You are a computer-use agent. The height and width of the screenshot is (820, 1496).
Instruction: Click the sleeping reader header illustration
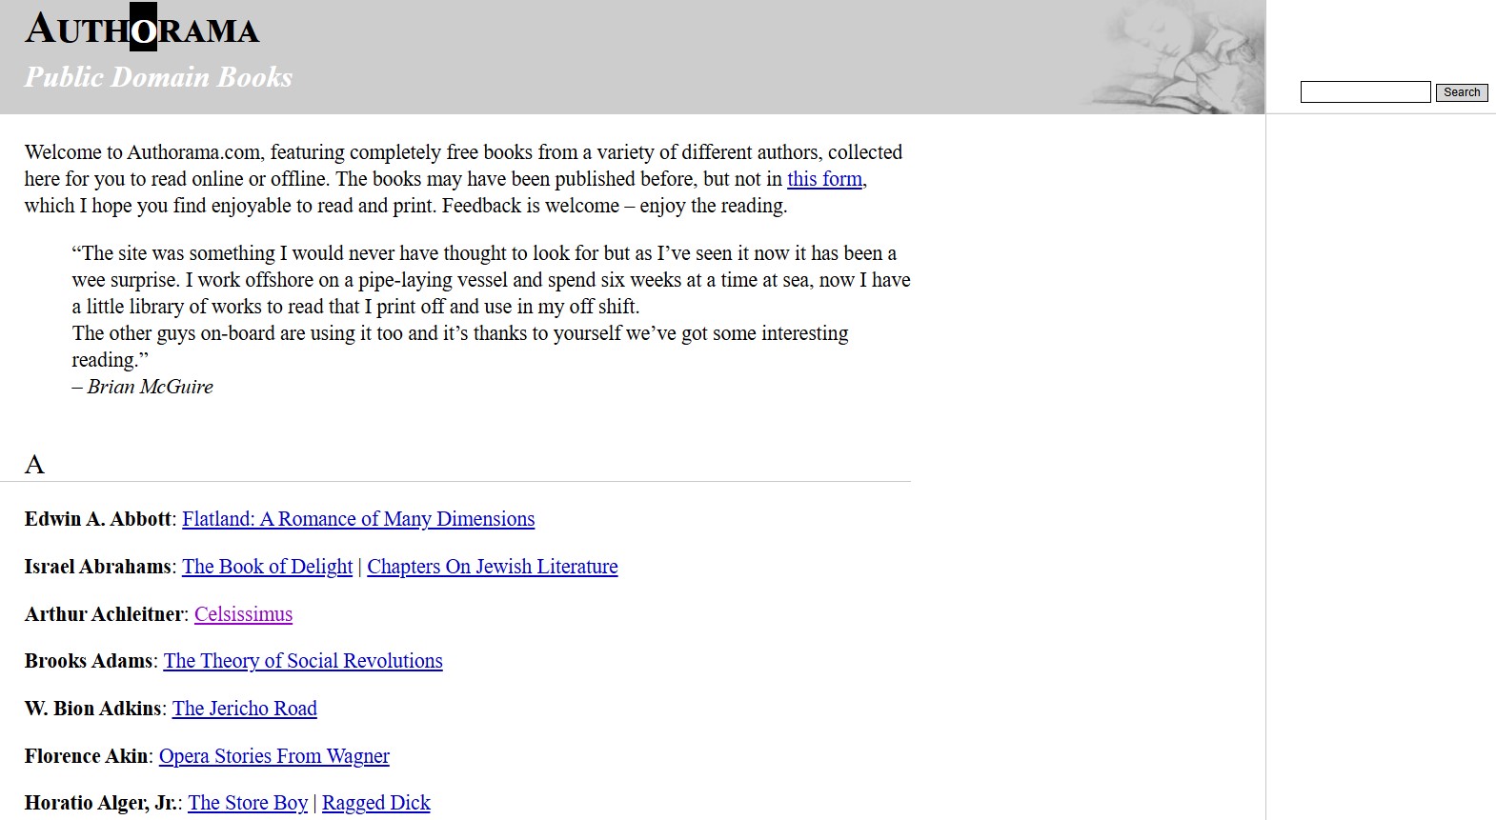[1174, 59]
